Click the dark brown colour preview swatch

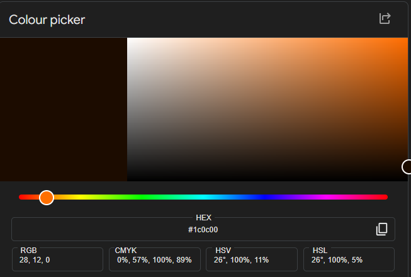(x=64, y=110)
